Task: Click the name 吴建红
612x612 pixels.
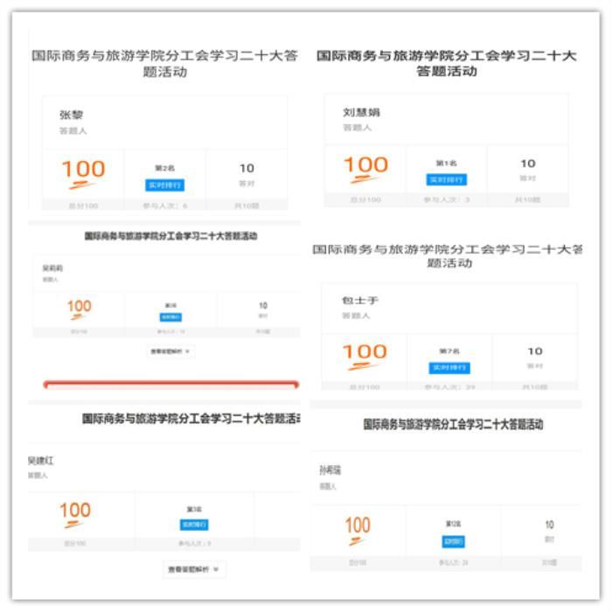Action: point(40,460)
